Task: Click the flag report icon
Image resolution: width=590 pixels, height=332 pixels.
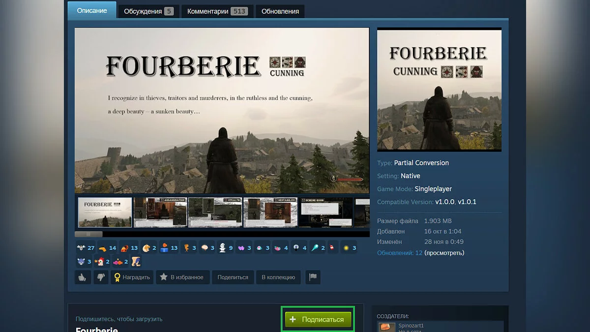Action: coord(313,277)
